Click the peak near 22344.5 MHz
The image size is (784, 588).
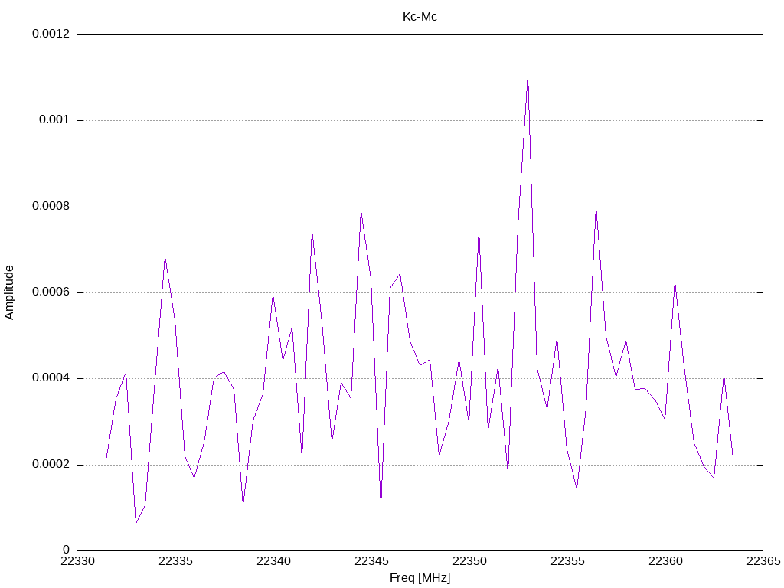(x=361, y=211)
